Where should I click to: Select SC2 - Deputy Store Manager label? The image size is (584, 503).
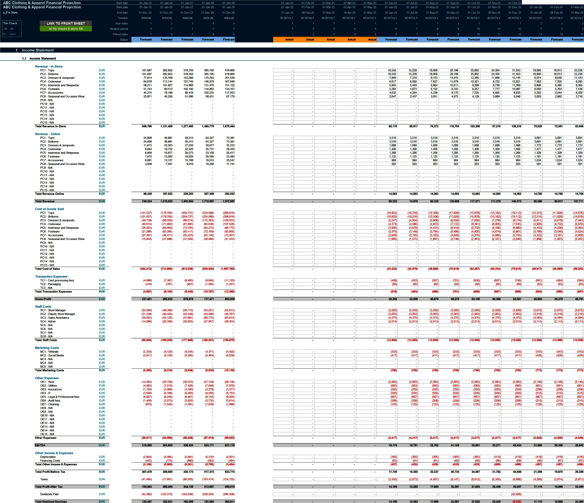(58, 314)
